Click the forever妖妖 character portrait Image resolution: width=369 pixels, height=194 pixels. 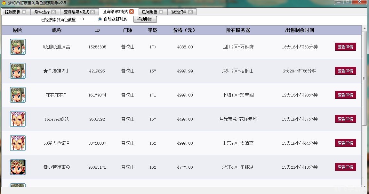tap(18, 119)
